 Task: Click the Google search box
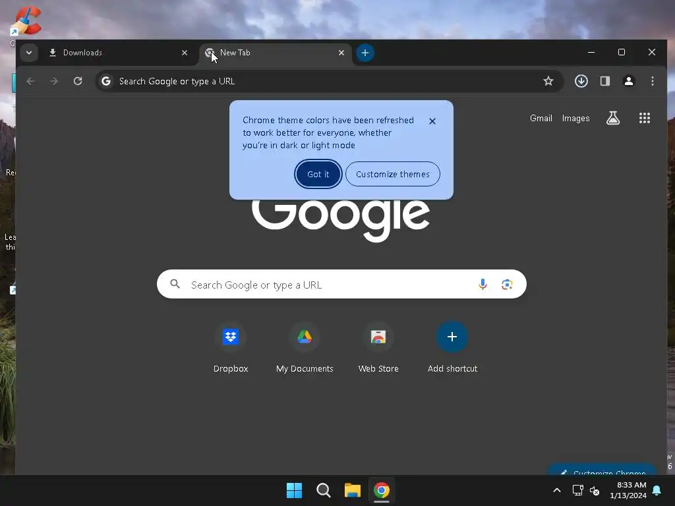coord(341,285)
